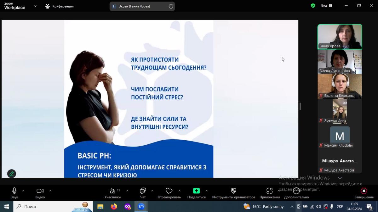
Task: Open the 16°C Partly sunny weather widget
Action: click(x=264, y=207)
